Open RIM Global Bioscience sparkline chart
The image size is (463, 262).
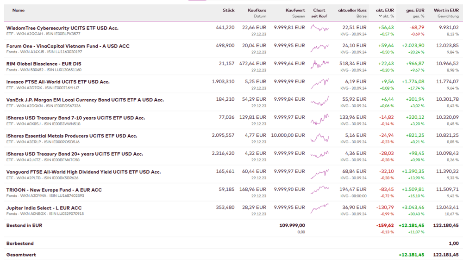click(x=319, y=65)
